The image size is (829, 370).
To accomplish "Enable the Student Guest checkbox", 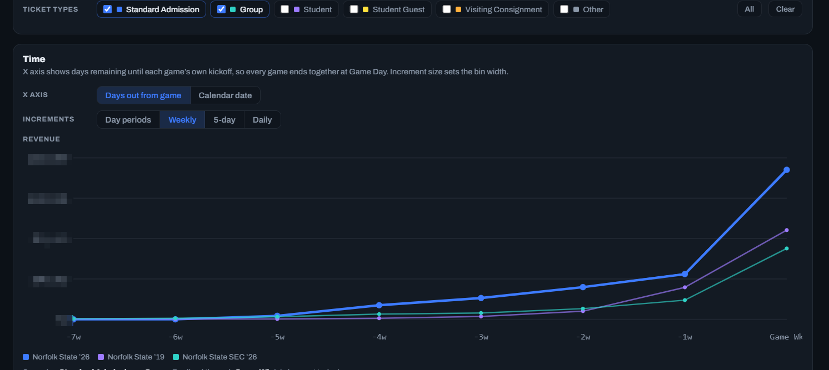I will [354, 9].
